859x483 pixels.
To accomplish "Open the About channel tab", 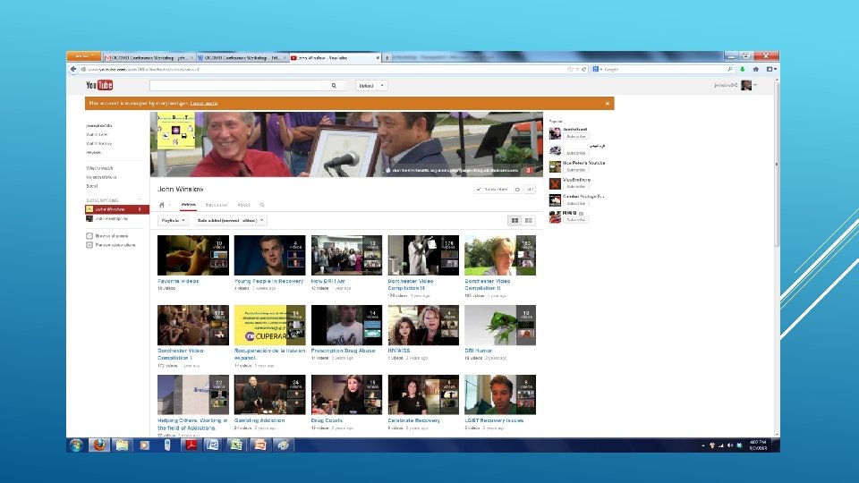I will pos(243,205).
